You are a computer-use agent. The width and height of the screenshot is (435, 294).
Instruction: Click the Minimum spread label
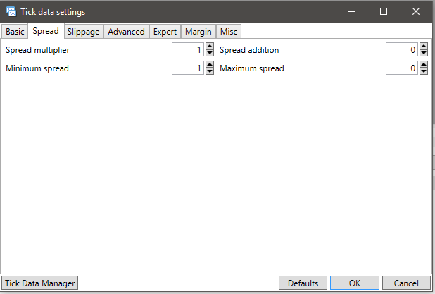click(x=37, y=68)
